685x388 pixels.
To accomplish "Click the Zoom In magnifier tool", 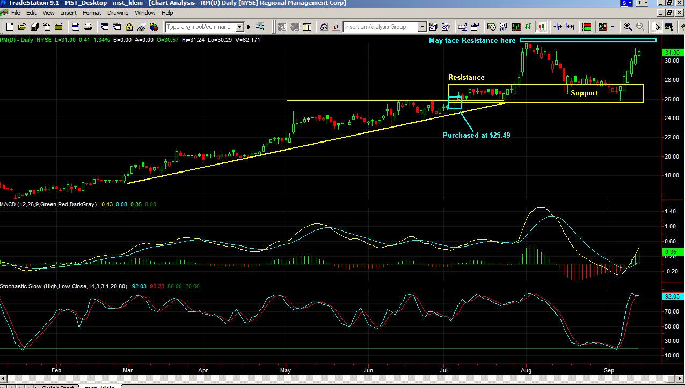I will (628, 26).
